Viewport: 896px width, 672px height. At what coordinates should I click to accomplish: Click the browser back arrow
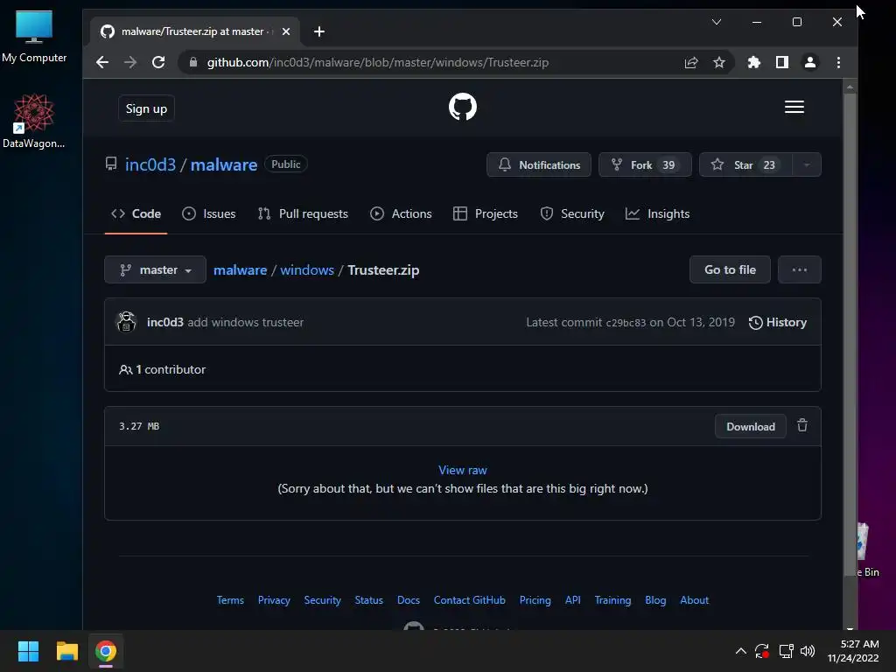coord(102,62)
